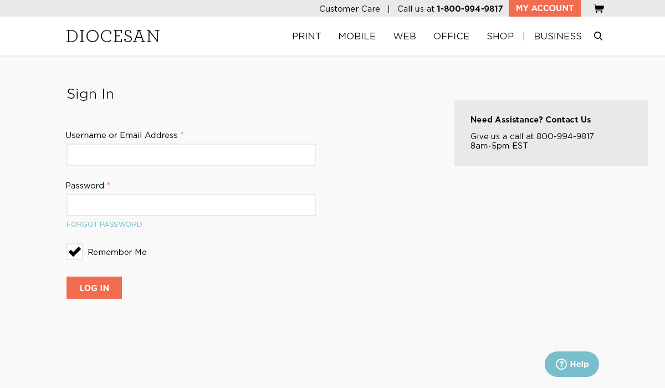Go to the WEB navigation item
Image resolution: width=665 pixels, height=388 pixels.
(405, 36)
